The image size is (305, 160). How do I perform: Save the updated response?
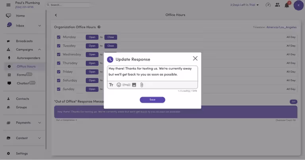click(152, 100)
